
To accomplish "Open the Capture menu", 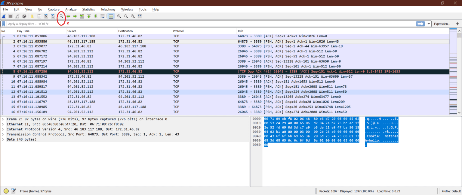I will pyautogui.click(x=54, y=9).
